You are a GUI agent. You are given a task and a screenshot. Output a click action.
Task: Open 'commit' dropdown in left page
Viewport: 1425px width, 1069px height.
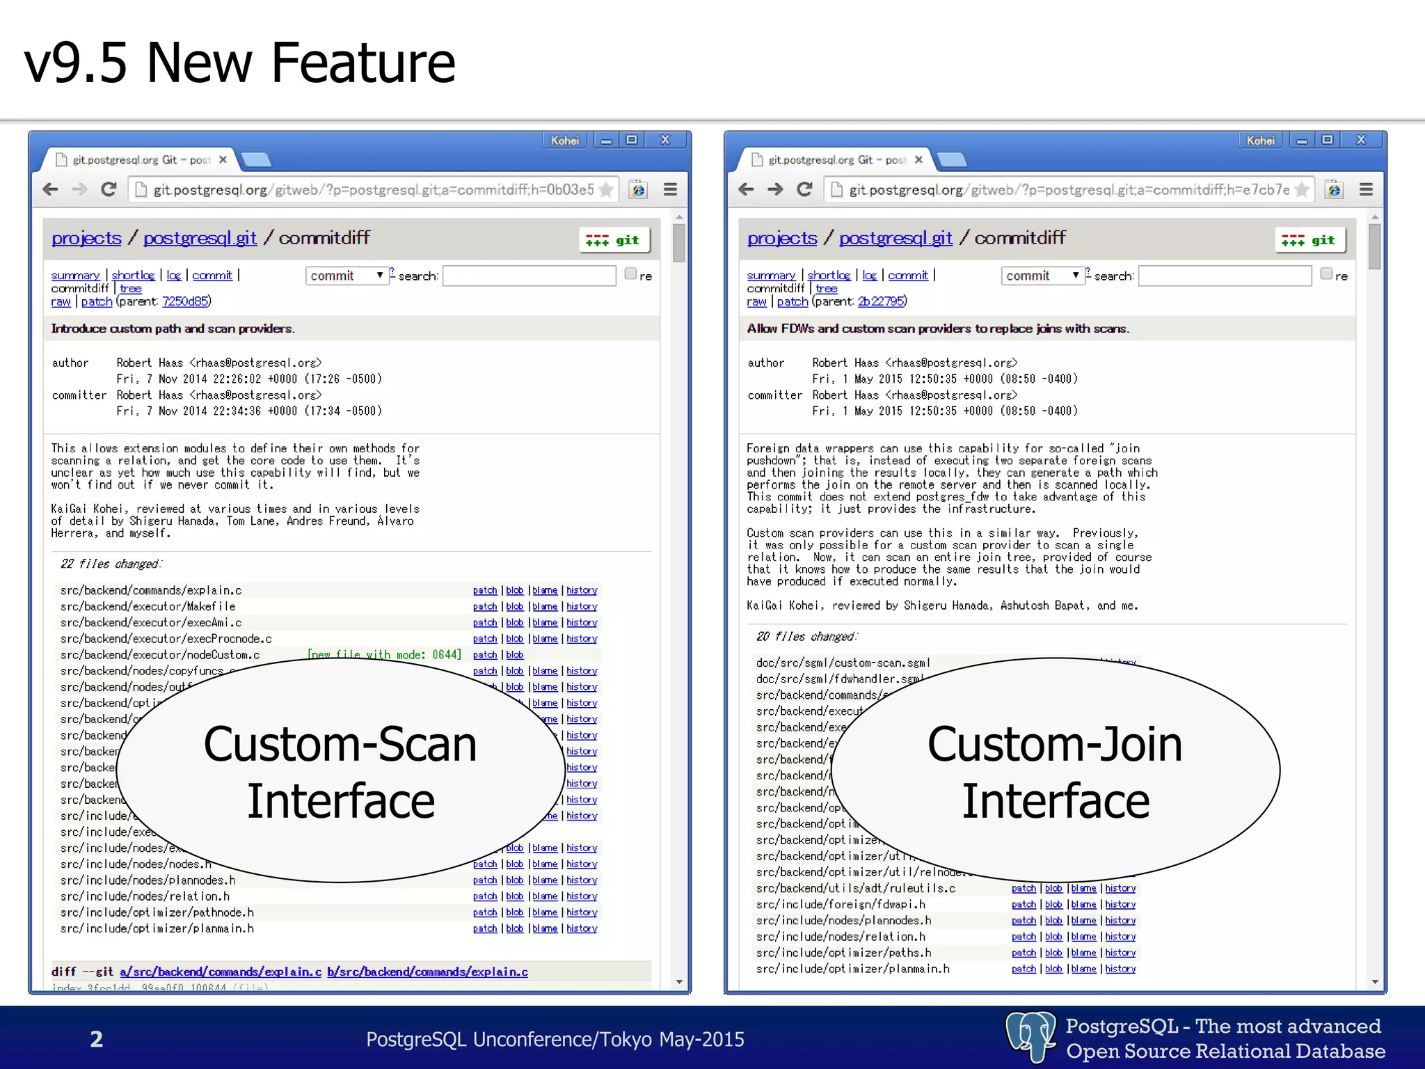[x=347, y=276]
